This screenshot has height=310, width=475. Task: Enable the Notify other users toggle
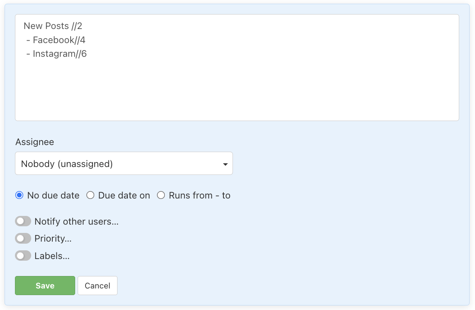click(23, 221)
